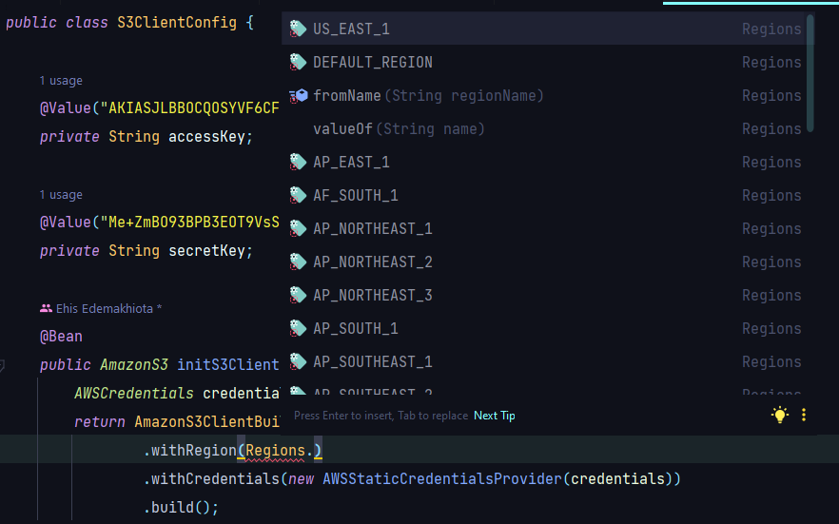This screenshot has height=524, width=839.
Task: Click the AF_SOUTH_1 field icon
Action: (298, 195)
